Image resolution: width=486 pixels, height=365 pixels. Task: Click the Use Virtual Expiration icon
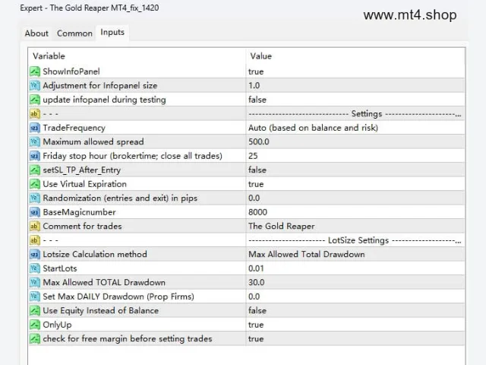coord(35,184)
